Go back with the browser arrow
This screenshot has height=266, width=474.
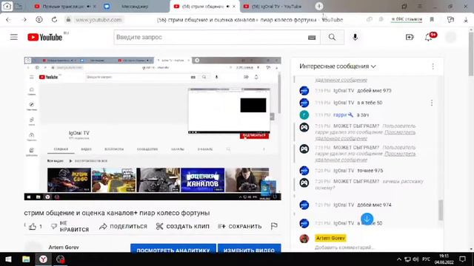[8, 20]
